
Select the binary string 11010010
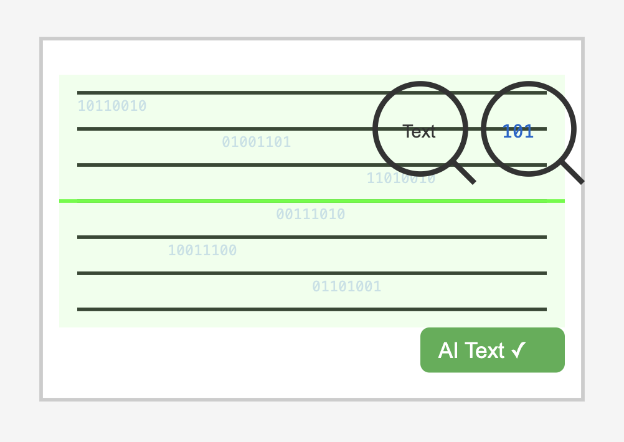point(401,178)
